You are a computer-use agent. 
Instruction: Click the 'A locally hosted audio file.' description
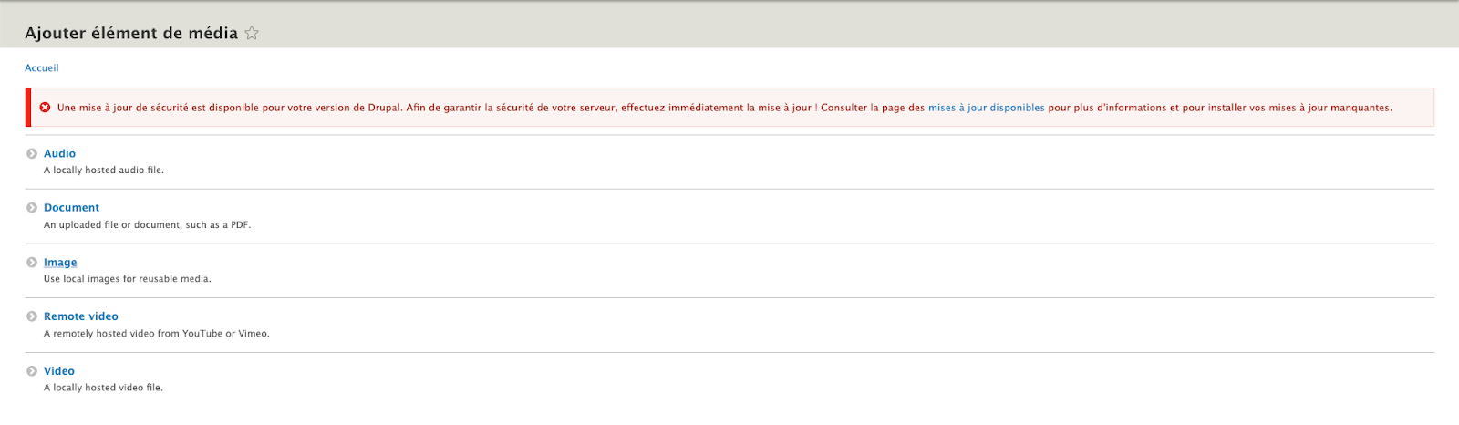pos(104,171)
